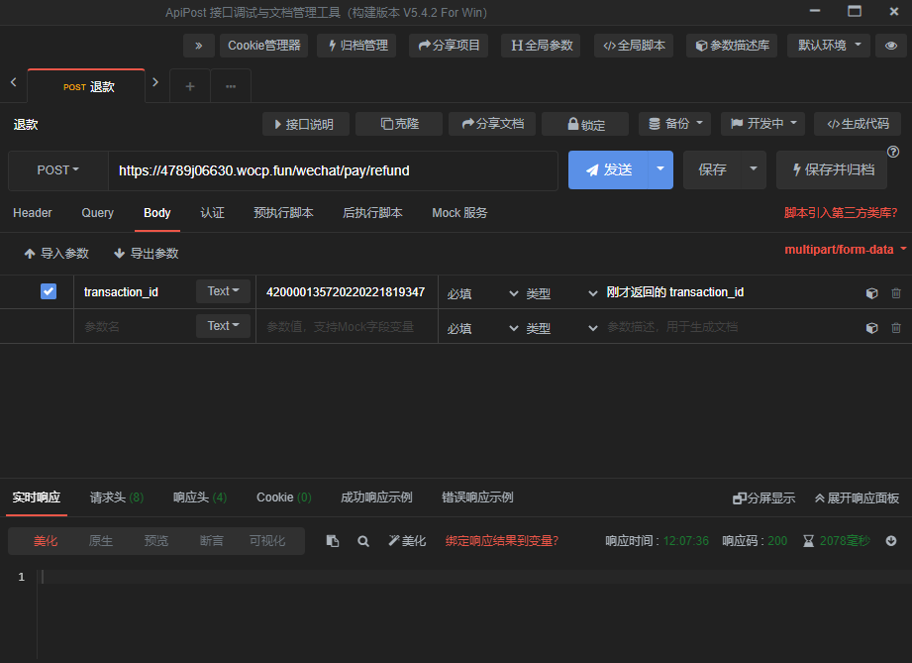Open Text type dropdown in empty row
The width and height of the screenshot is (912, 663).
tap(224, 326)
